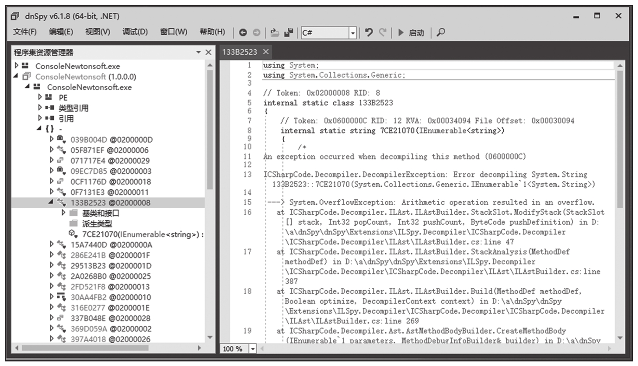Click the Redo toolbar icon
Screen dimensions: 638x366
383,32
